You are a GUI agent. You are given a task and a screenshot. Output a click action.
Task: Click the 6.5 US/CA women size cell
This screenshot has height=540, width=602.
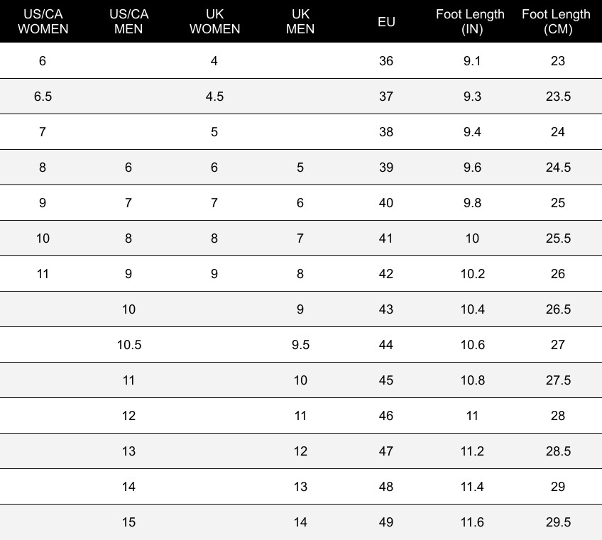43,97
